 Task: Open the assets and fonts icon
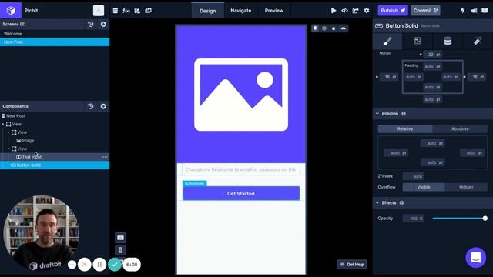pos(137,10)
